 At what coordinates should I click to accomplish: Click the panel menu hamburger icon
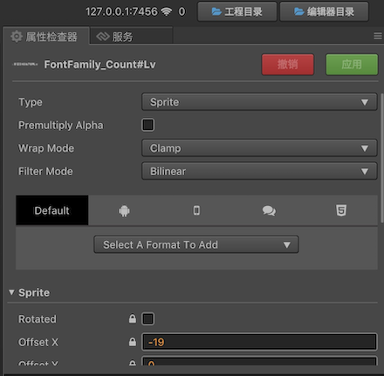tap(378, 36)
